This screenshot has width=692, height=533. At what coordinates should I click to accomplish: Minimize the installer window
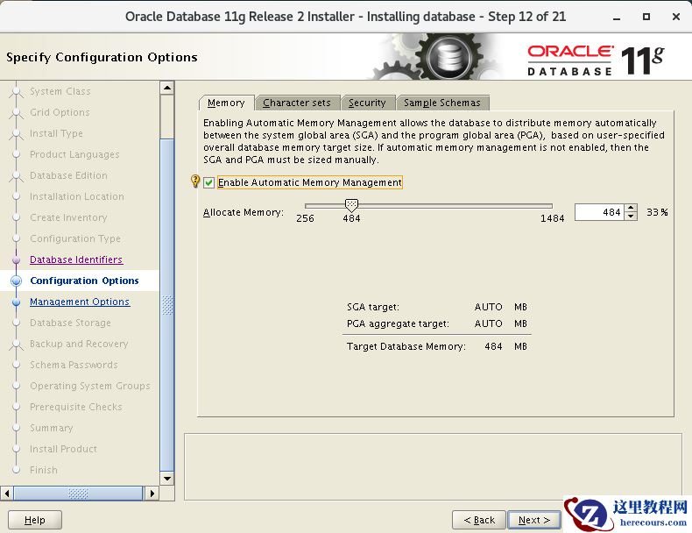[x=617, y=18]
